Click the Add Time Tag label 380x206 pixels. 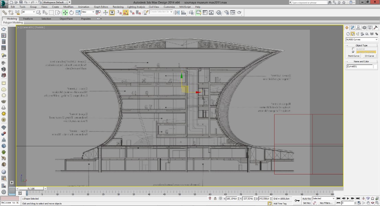tap(280, 204)
